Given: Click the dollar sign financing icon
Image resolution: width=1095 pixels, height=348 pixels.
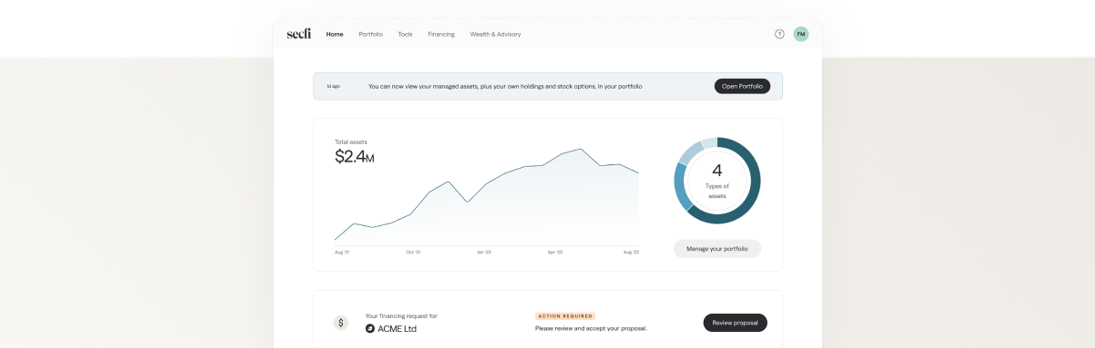Looking at the screenshot, I should tap(341, 323).
